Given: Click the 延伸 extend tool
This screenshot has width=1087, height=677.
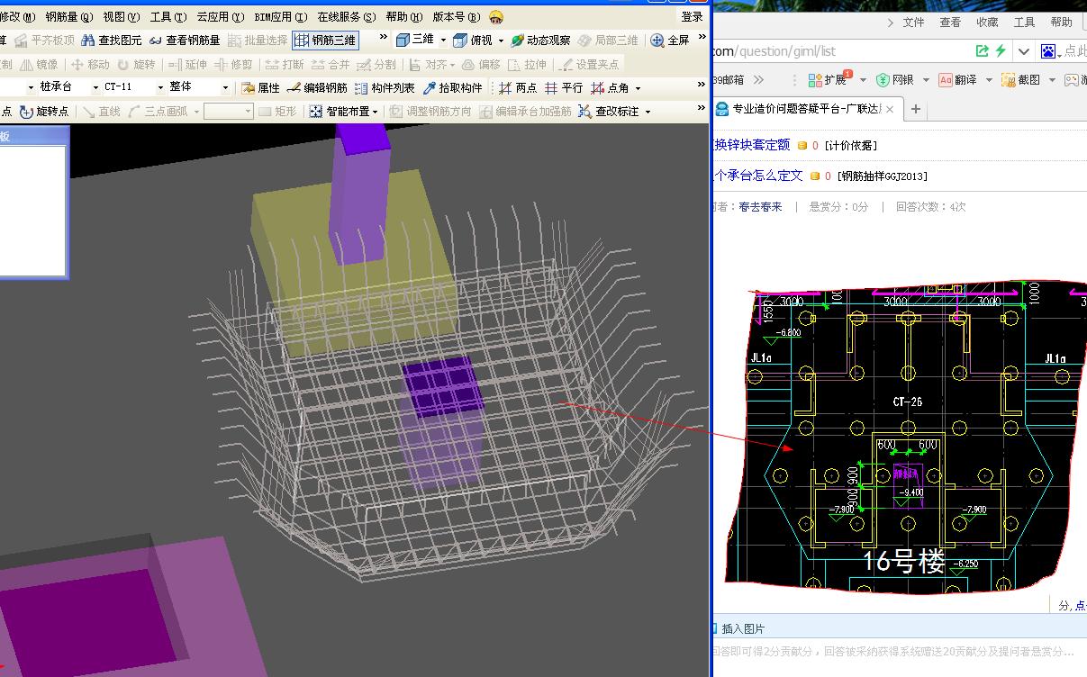Looking at the screenshot, I should coord(187,64).
